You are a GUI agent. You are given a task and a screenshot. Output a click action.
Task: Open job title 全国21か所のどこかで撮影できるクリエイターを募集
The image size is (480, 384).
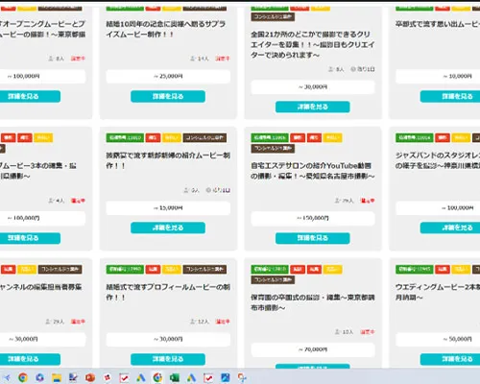point(313,45)
